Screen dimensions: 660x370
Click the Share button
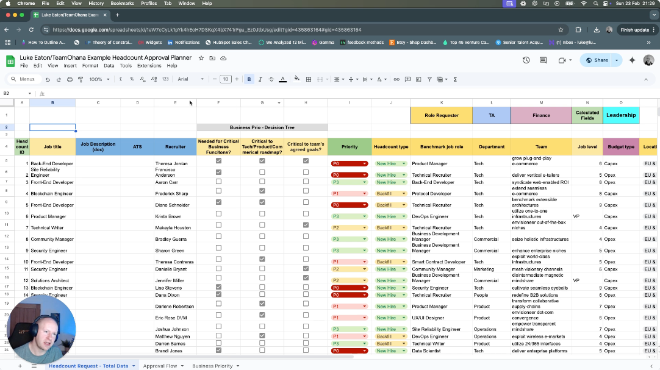point(597,60)
